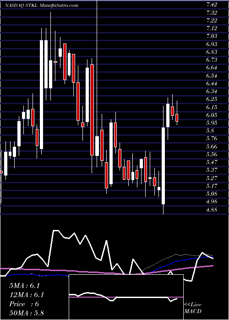
Task: Click the 6.93 price axis label
Action: 212,44
